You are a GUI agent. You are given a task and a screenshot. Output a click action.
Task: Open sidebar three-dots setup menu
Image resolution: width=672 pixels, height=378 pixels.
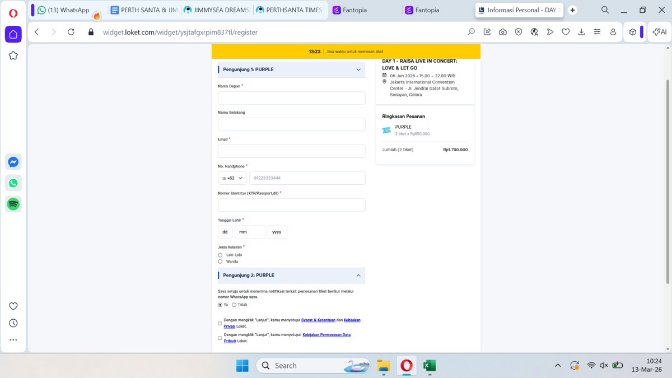pos(13,340)
